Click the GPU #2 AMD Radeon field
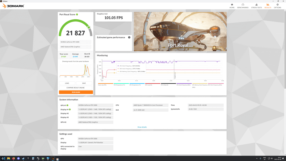The image size is (286, 161). [95, 122]
